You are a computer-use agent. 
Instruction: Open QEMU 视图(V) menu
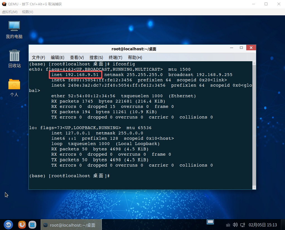[27, 12]
